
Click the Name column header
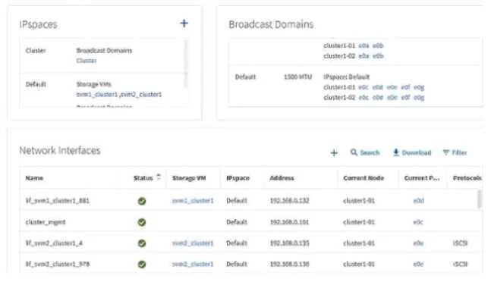(x=34, y=178)
